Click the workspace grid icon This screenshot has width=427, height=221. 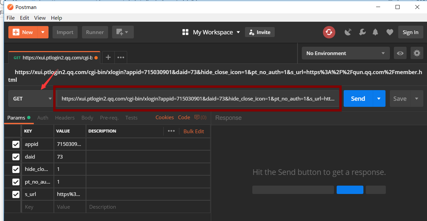185,32
